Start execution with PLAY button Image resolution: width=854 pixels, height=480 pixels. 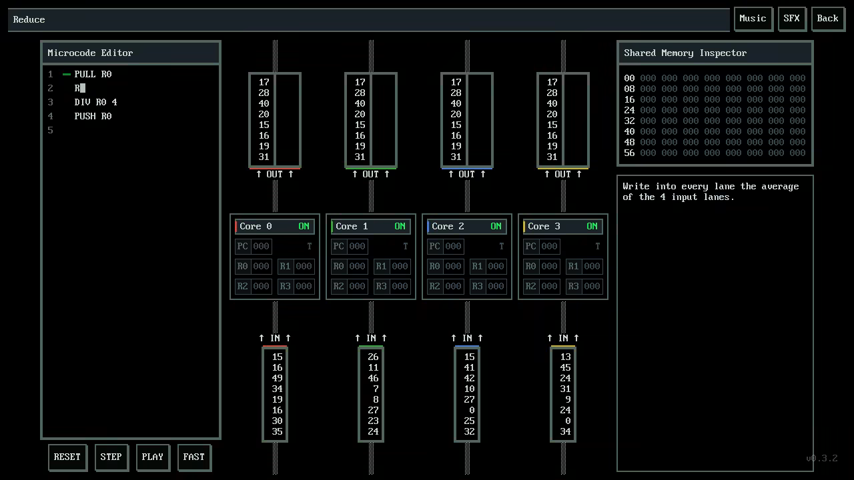coord(152,457)
